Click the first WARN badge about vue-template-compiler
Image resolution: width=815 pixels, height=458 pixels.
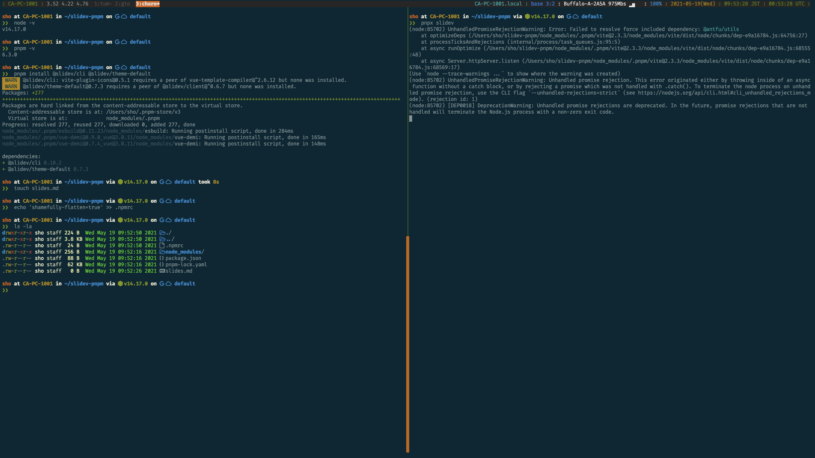[x=11, y=80]
